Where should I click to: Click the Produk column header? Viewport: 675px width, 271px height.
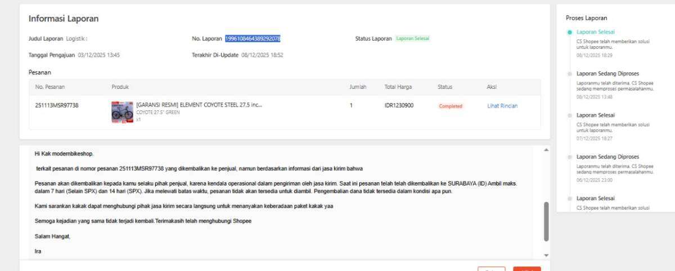pos(120,87)
